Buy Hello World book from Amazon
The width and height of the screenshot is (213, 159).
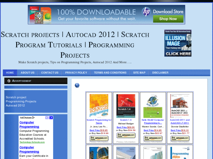click(x=153, y=138)
